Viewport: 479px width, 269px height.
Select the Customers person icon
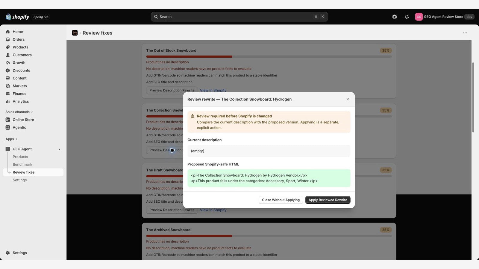click(8, 55)
